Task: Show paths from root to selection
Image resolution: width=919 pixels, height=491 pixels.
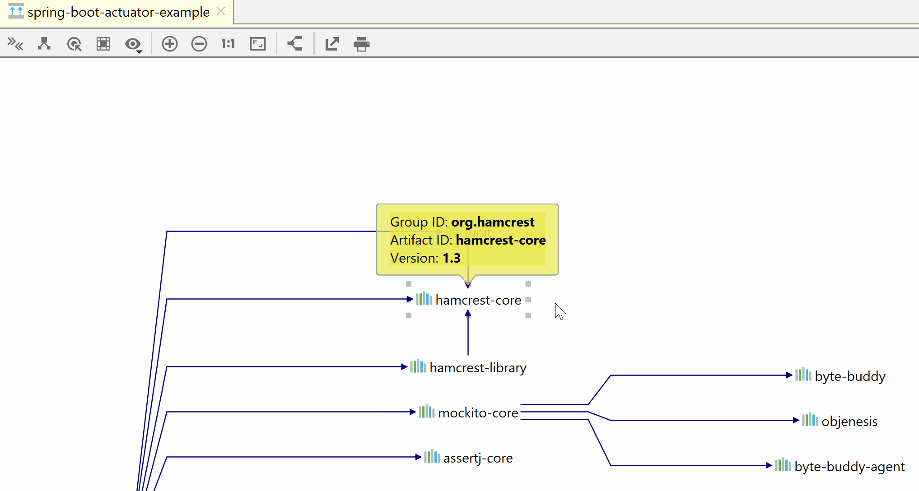Action: (x=294, y=44)
